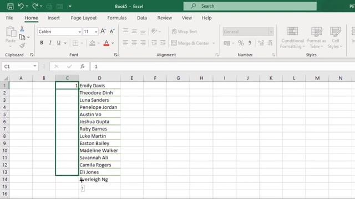Activate the Format Painter brush
The image size is (355, 199).
(x=22, y=45)
